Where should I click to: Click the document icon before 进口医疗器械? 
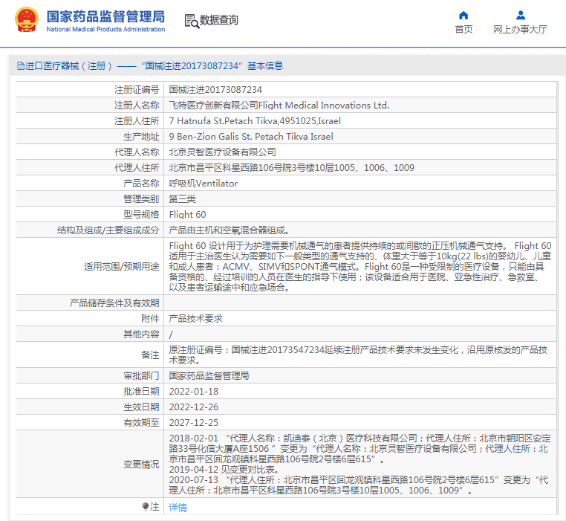pos(20,66)
